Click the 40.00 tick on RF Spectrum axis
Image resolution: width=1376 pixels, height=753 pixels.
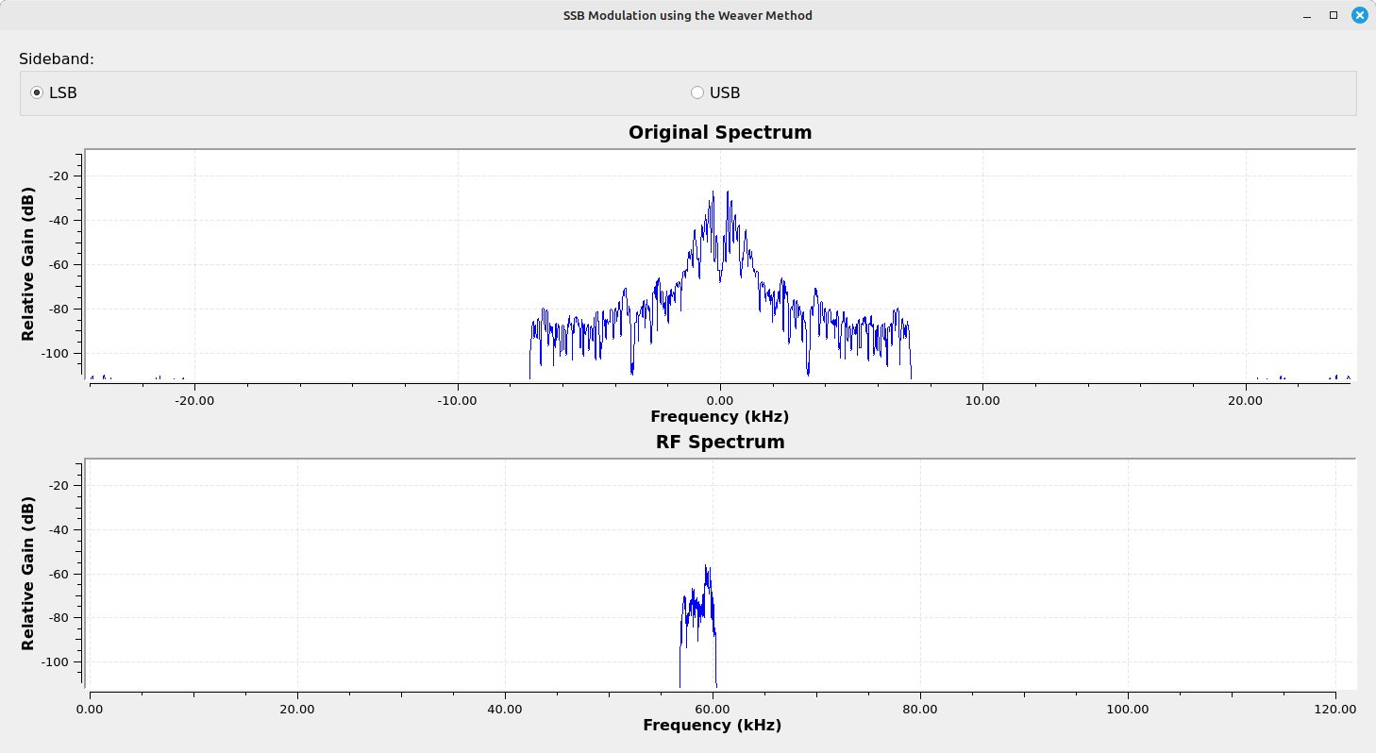pos(505,709)
